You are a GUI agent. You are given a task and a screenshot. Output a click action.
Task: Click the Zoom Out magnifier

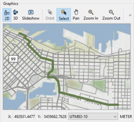(111, 15)
